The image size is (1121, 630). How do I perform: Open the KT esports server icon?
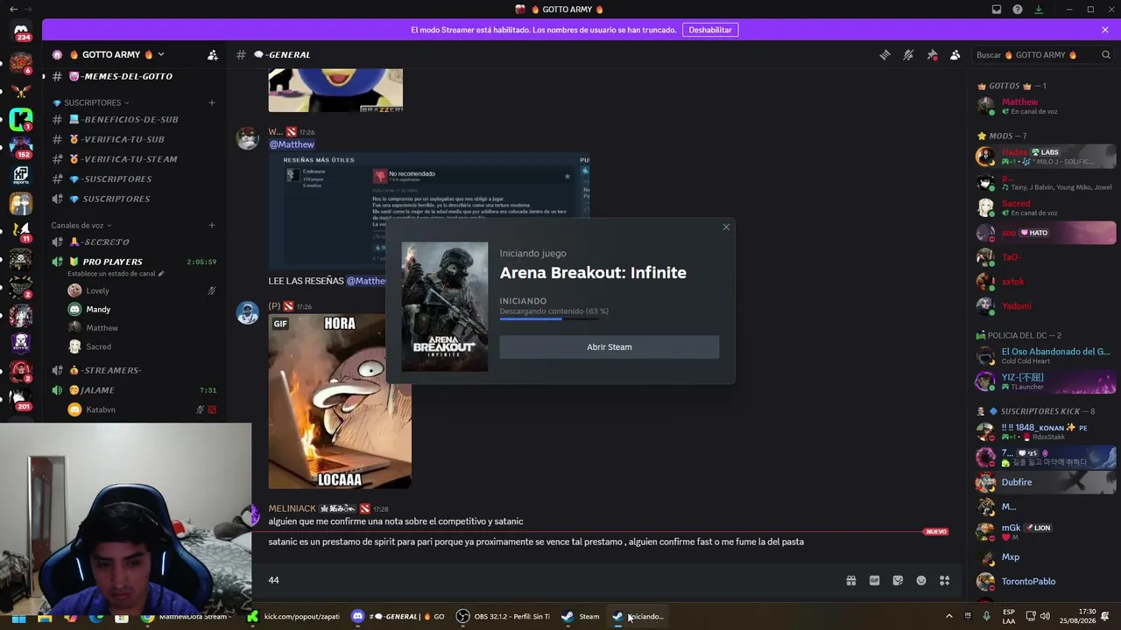(x=21, y=175)
